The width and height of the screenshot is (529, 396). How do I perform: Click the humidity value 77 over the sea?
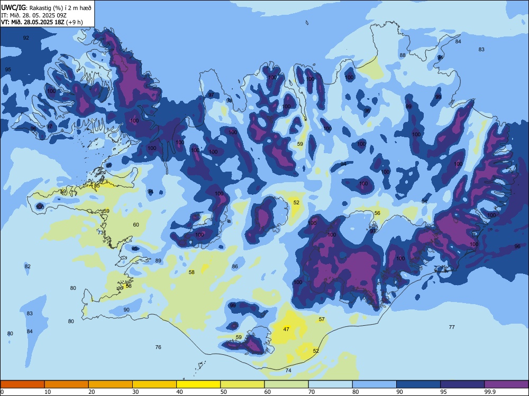coord(452,327)
